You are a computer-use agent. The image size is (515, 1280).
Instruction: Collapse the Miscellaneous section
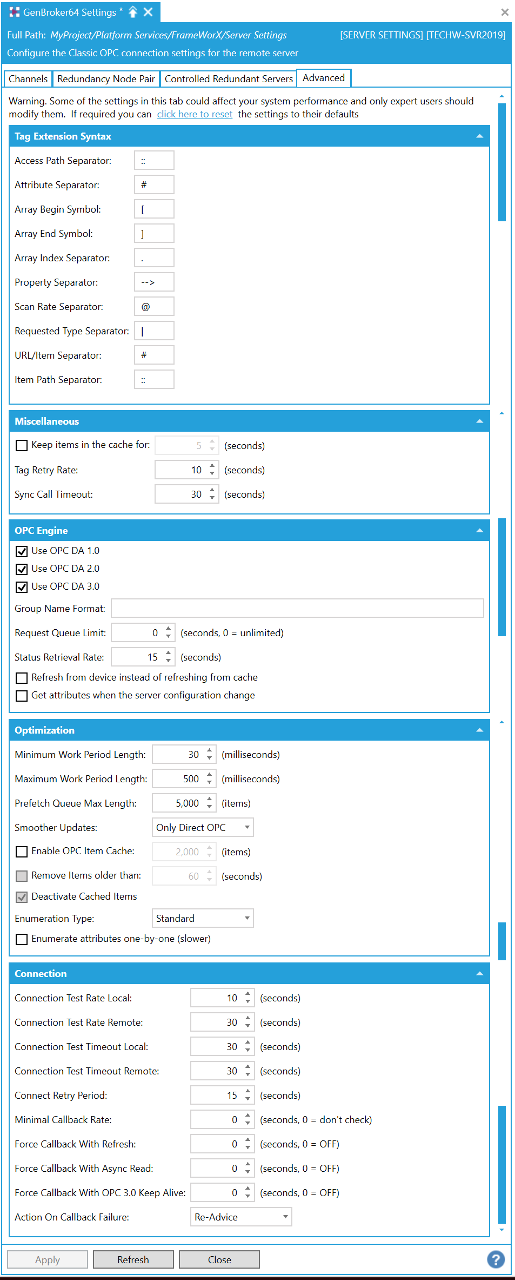click(x=479, y=421)
